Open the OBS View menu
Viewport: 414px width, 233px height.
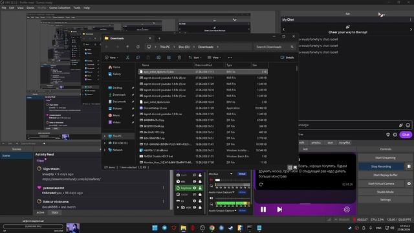(x=20, y=8)
